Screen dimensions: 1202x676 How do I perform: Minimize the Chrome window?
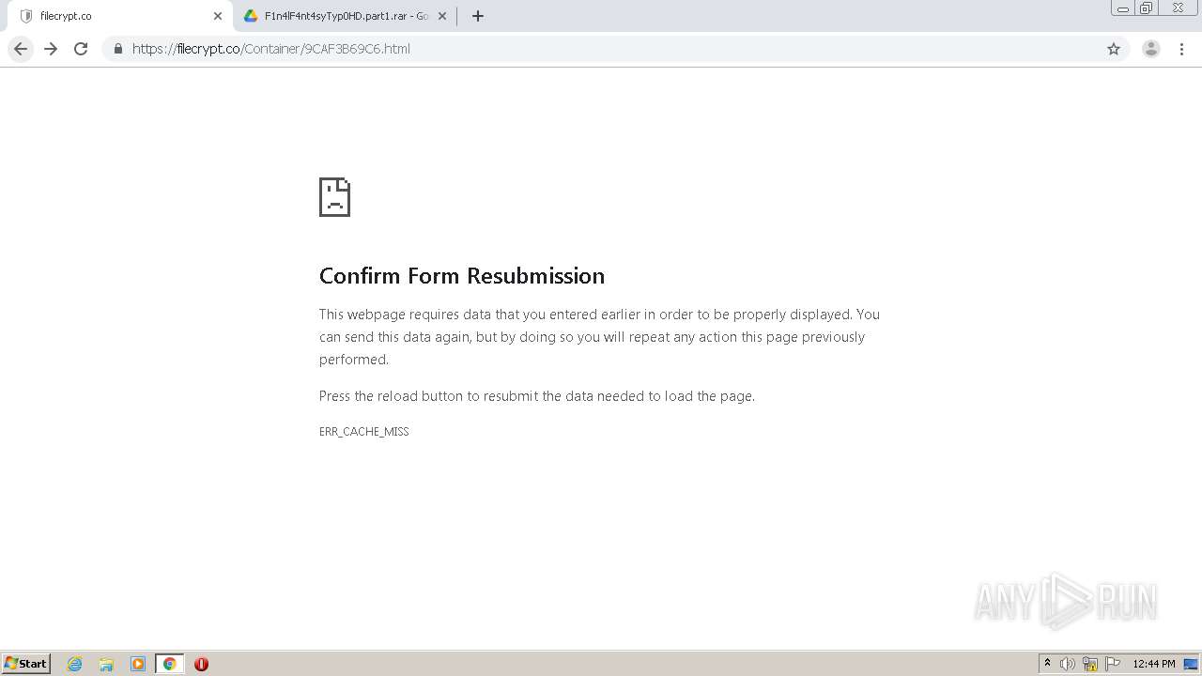click(1123, 8)
